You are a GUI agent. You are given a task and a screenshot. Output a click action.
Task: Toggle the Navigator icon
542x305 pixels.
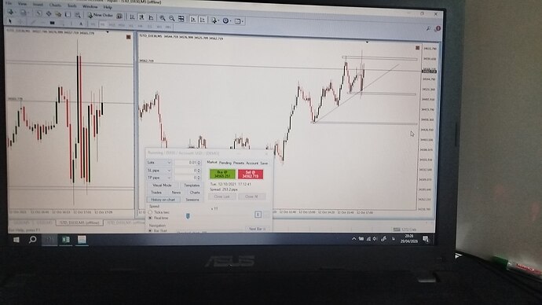point(58,14)
